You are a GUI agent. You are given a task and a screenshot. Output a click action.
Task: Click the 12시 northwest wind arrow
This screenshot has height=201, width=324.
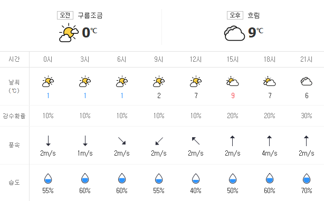point(196,141)
